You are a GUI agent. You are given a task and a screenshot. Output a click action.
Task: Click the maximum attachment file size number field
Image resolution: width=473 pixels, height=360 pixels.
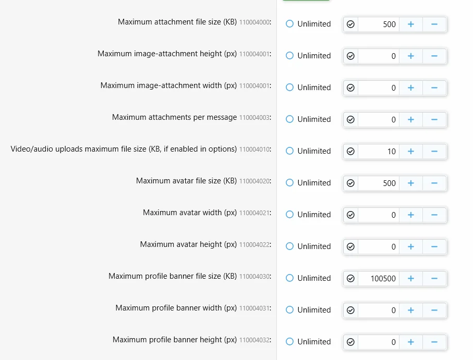coord(379,24)
